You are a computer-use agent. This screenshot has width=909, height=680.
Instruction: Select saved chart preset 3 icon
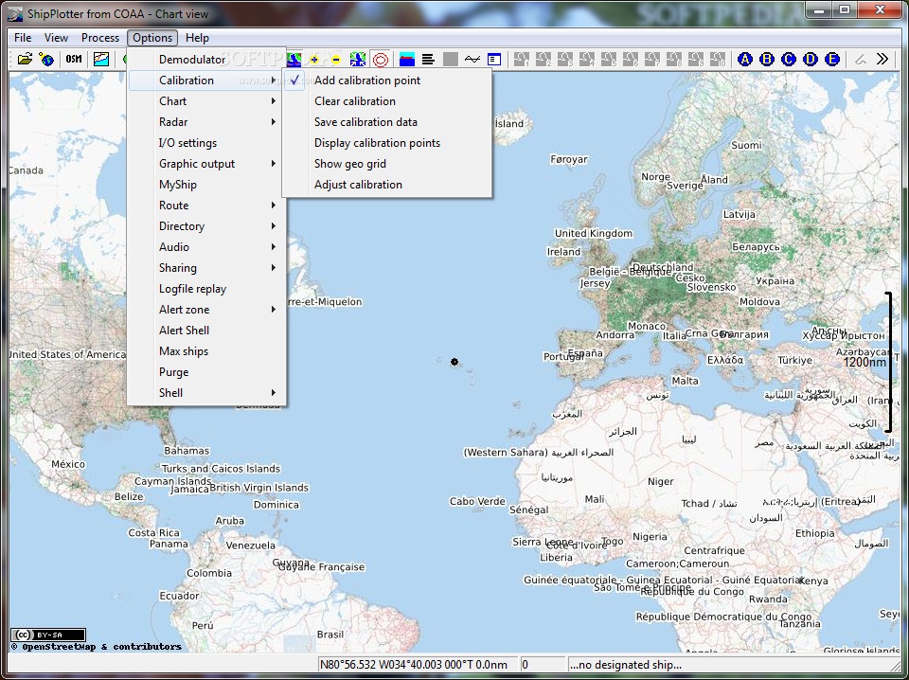(x=565, y=59)
